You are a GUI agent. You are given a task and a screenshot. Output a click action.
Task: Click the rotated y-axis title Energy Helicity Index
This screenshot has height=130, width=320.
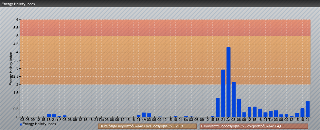pyautogui.click(x=11, y=69)
